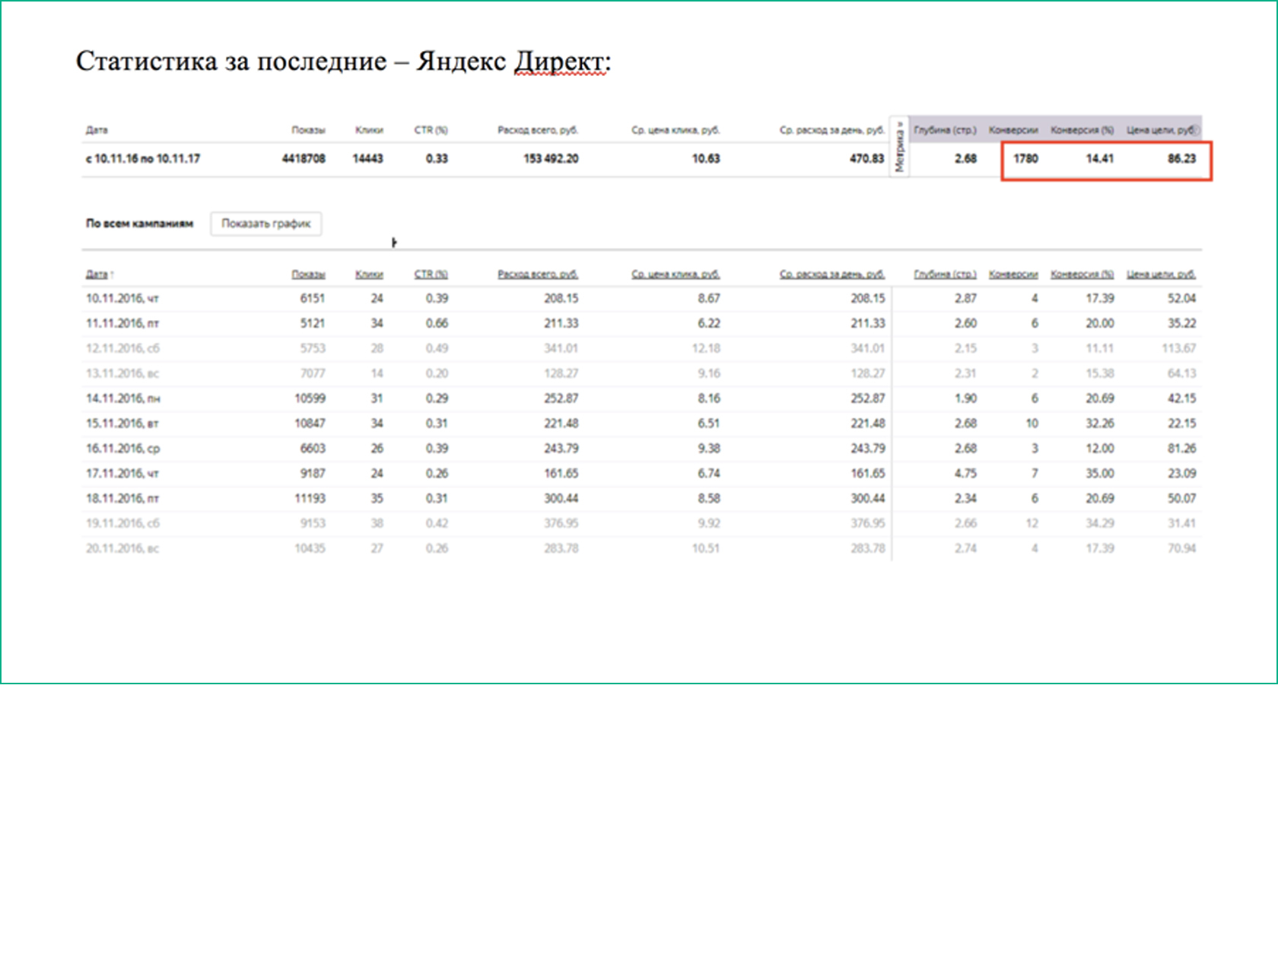Image resolution: width=1278 pixels, height=958 pixels.
Task: Click Глубина (стр.) in the shaded summary header
Action: tap(945, 130)
